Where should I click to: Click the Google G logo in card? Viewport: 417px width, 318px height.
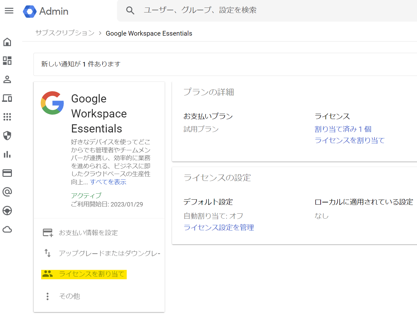52,103
